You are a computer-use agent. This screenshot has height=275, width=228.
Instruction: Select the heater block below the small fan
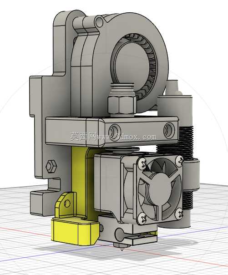click(128, 231)
